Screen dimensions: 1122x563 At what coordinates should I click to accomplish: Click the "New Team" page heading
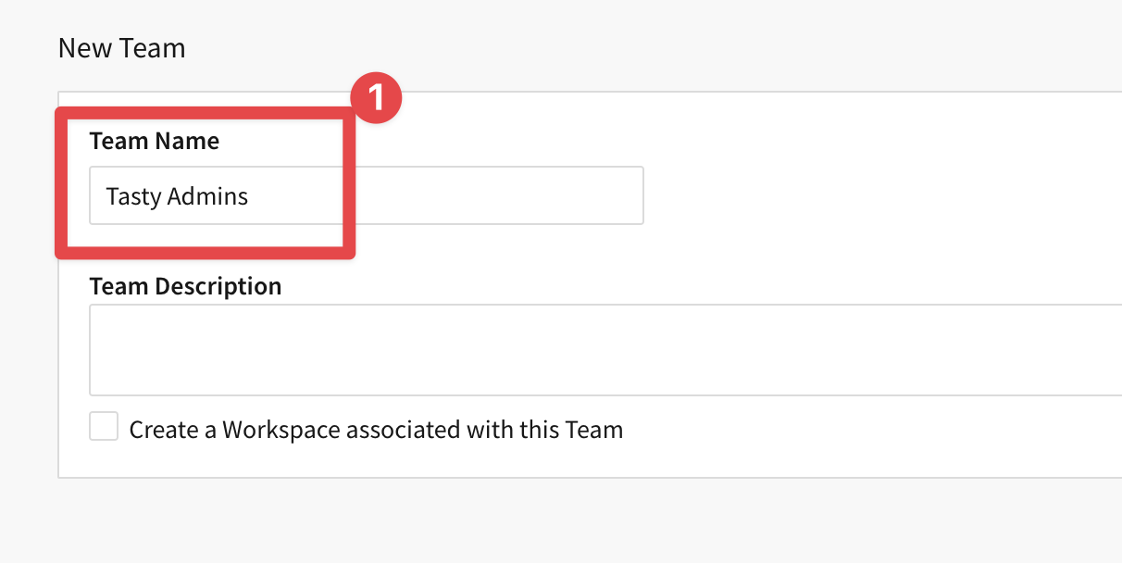(x=121, y=48)
